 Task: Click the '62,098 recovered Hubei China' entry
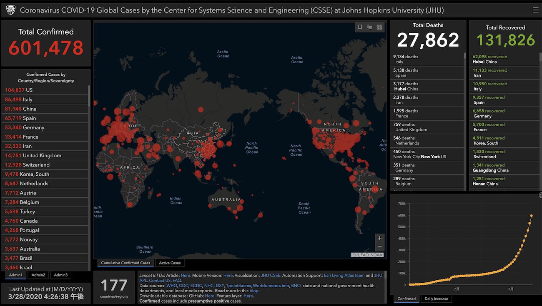tap(505, 59)
